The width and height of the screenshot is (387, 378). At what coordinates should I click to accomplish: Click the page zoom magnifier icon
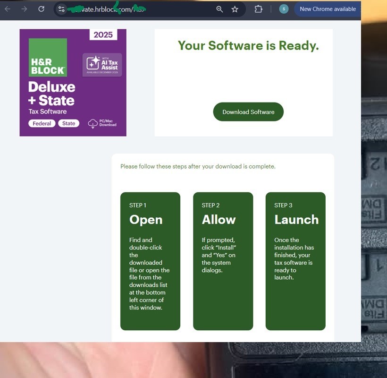pos(219,9)
